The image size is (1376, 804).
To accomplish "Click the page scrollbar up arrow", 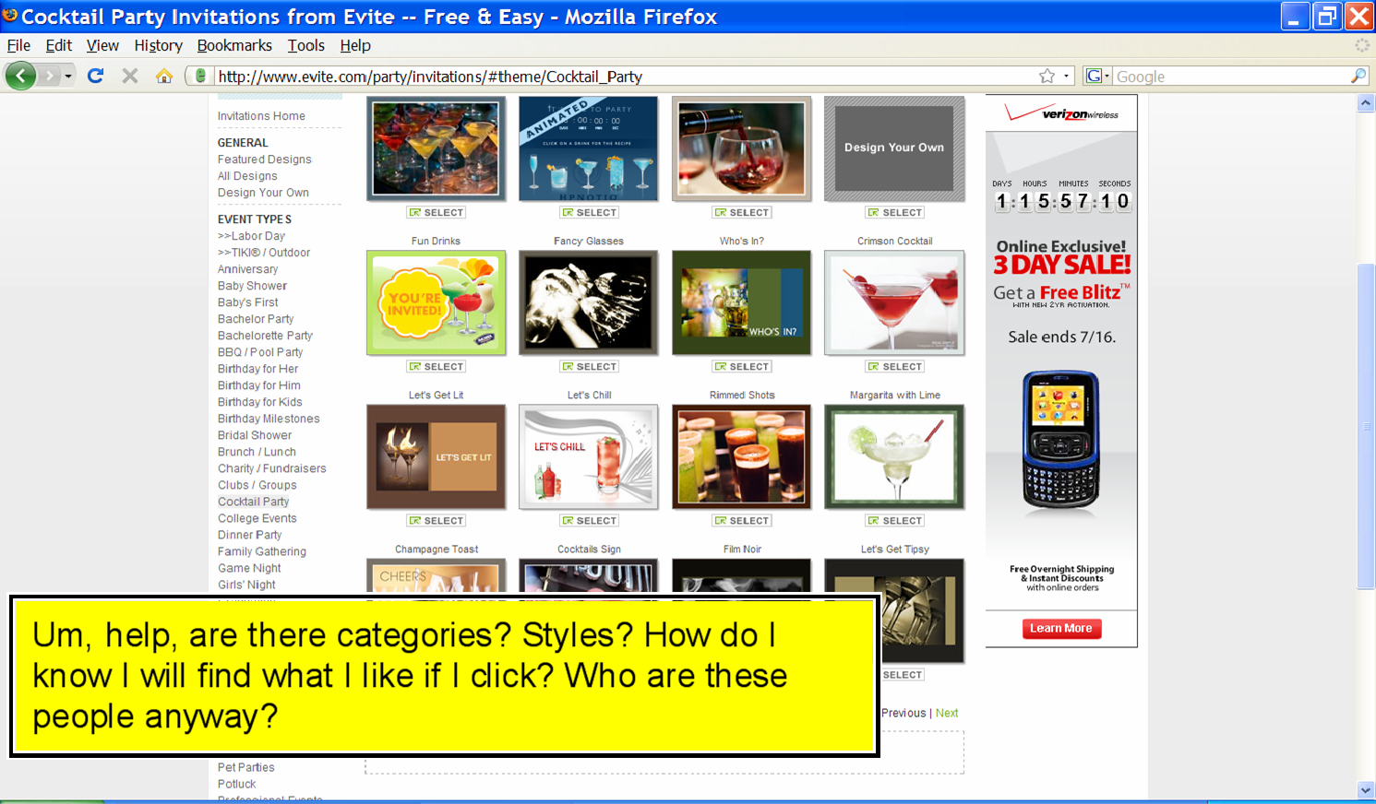I will 1366,103.
